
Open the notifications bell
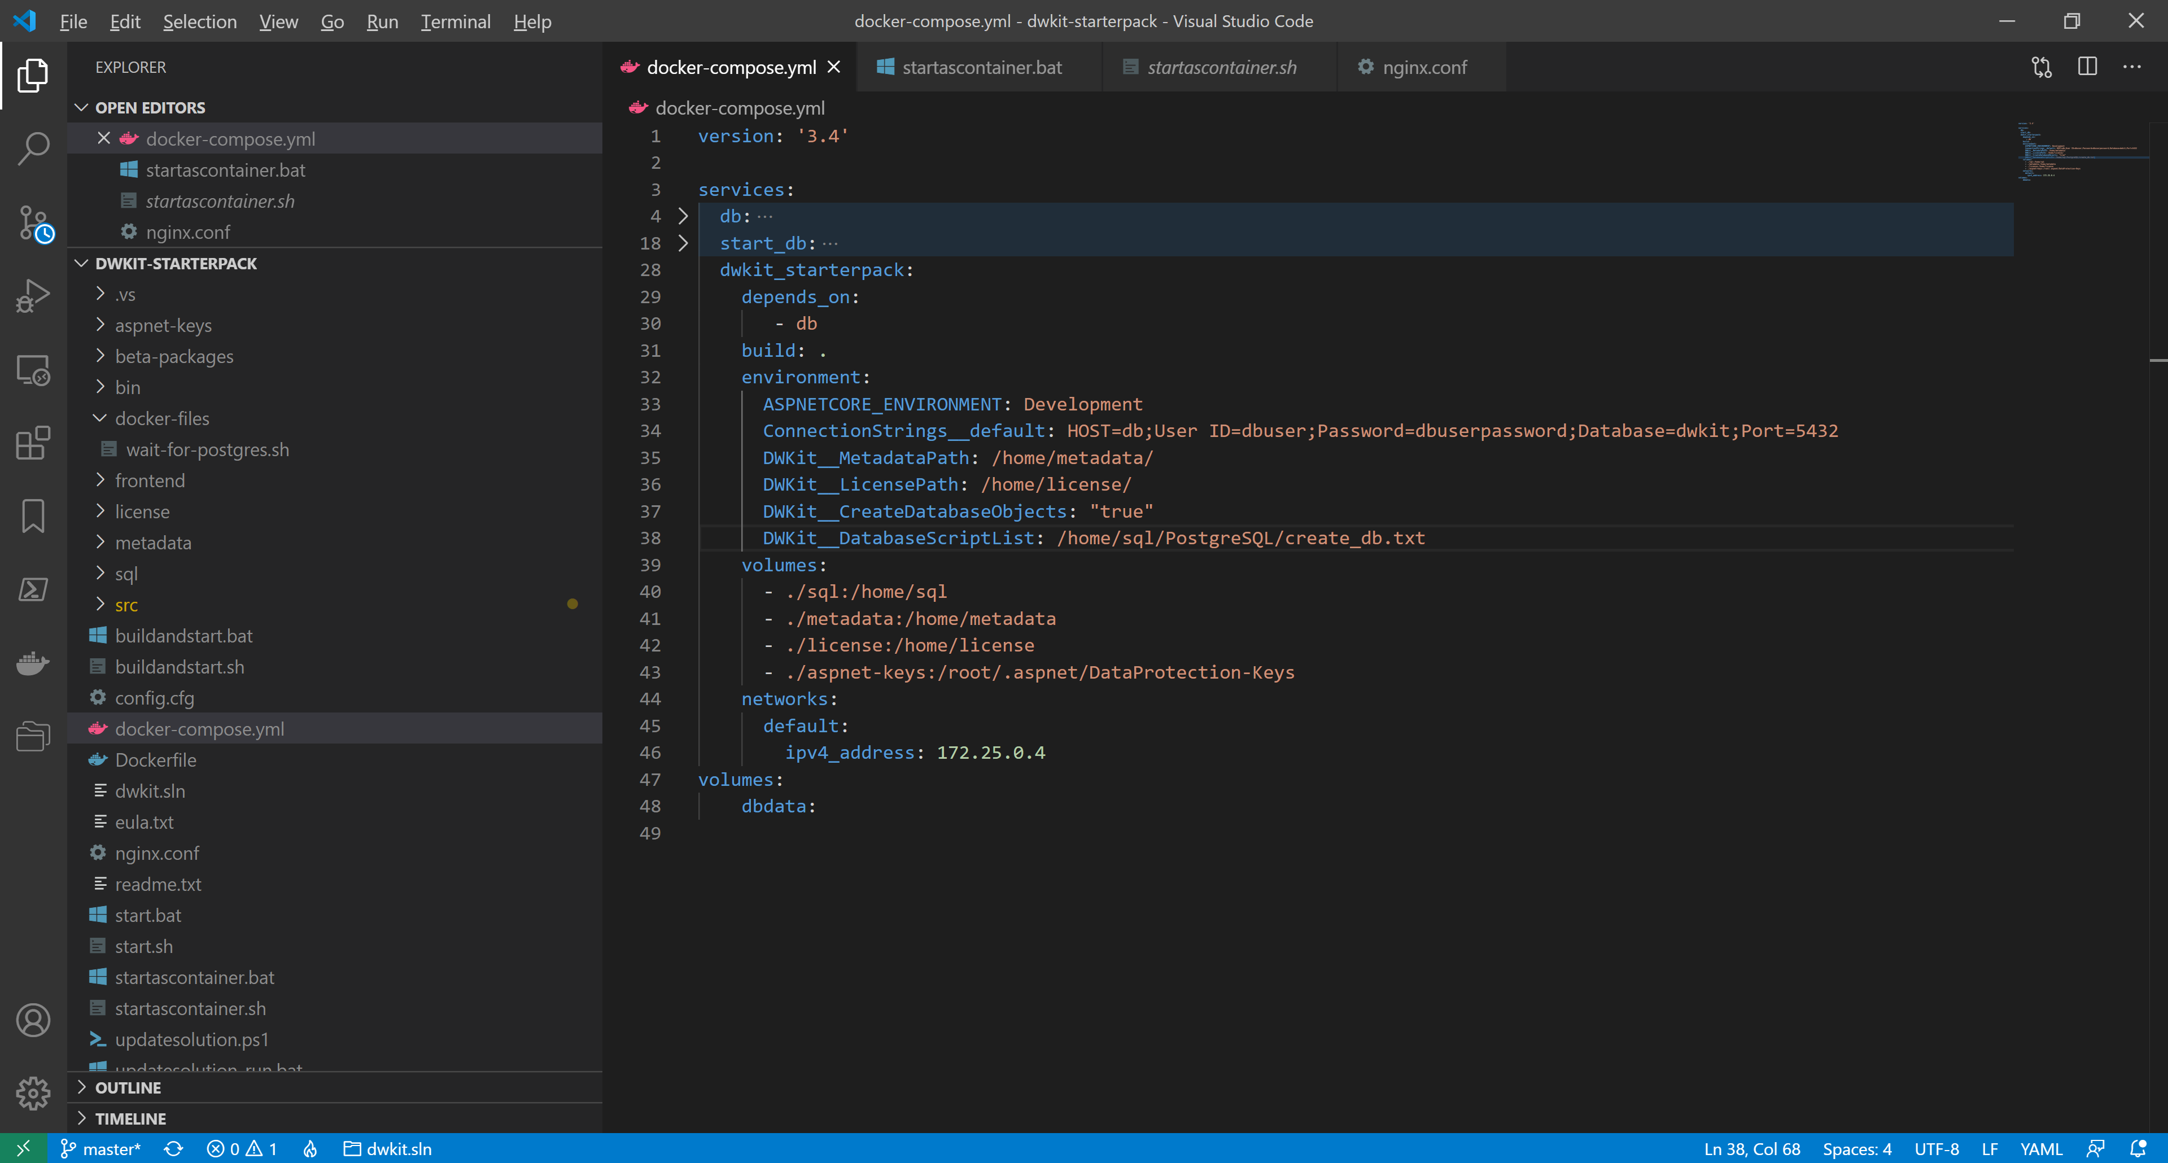point(2139,1149)
